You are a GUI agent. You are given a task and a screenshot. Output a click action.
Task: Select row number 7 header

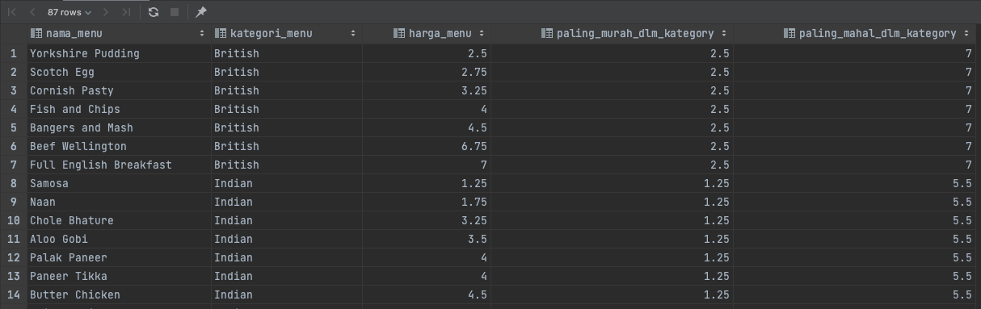click(13, 165)
